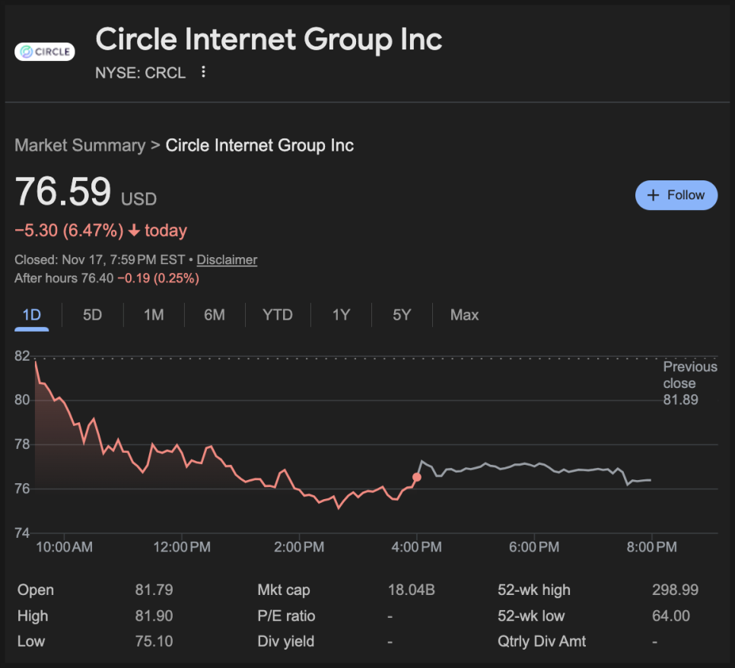
Task: Click the Div yield label
Action: point(286,642)
